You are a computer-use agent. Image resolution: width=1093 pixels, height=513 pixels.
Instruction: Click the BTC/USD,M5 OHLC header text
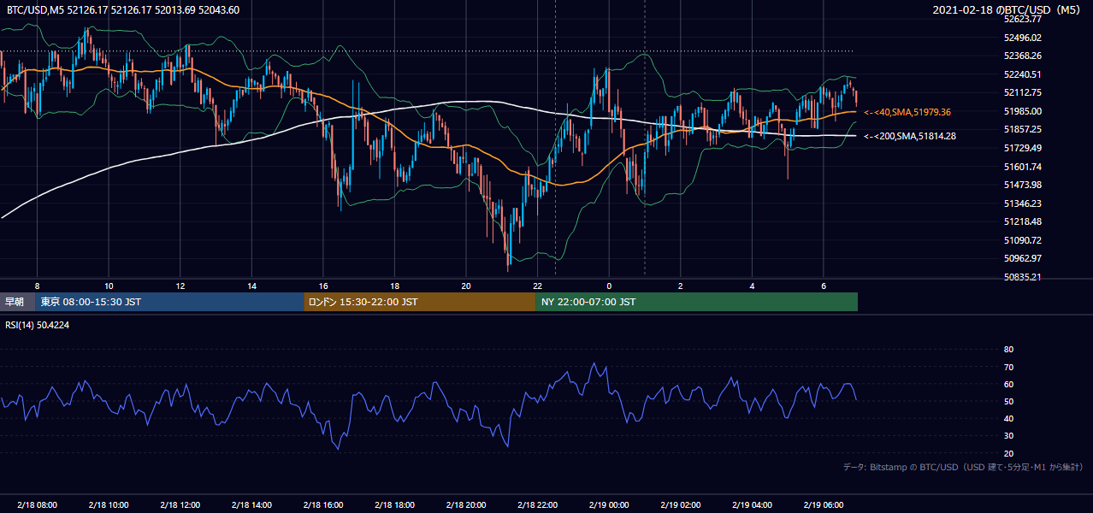pyautogui.click(x=123, y=10)
